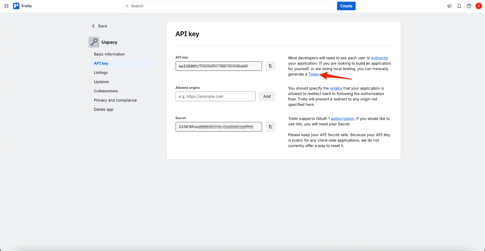Screen dimensions: 485x251
Task: Select Delete app option
Action: click(x=104, y=109)
